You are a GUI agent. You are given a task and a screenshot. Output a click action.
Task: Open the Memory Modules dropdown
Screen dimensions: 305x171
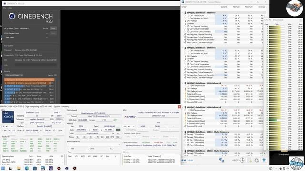click(x=93, y=144)
